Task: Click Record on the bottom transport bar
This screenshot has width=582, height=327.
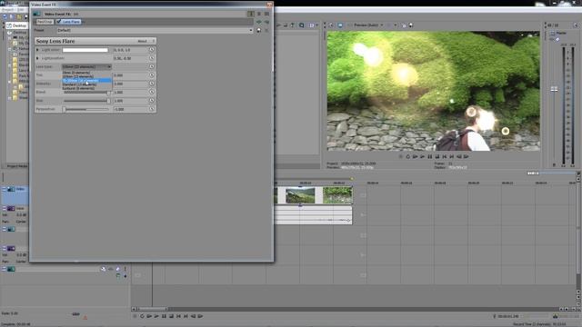Action: 135,316
